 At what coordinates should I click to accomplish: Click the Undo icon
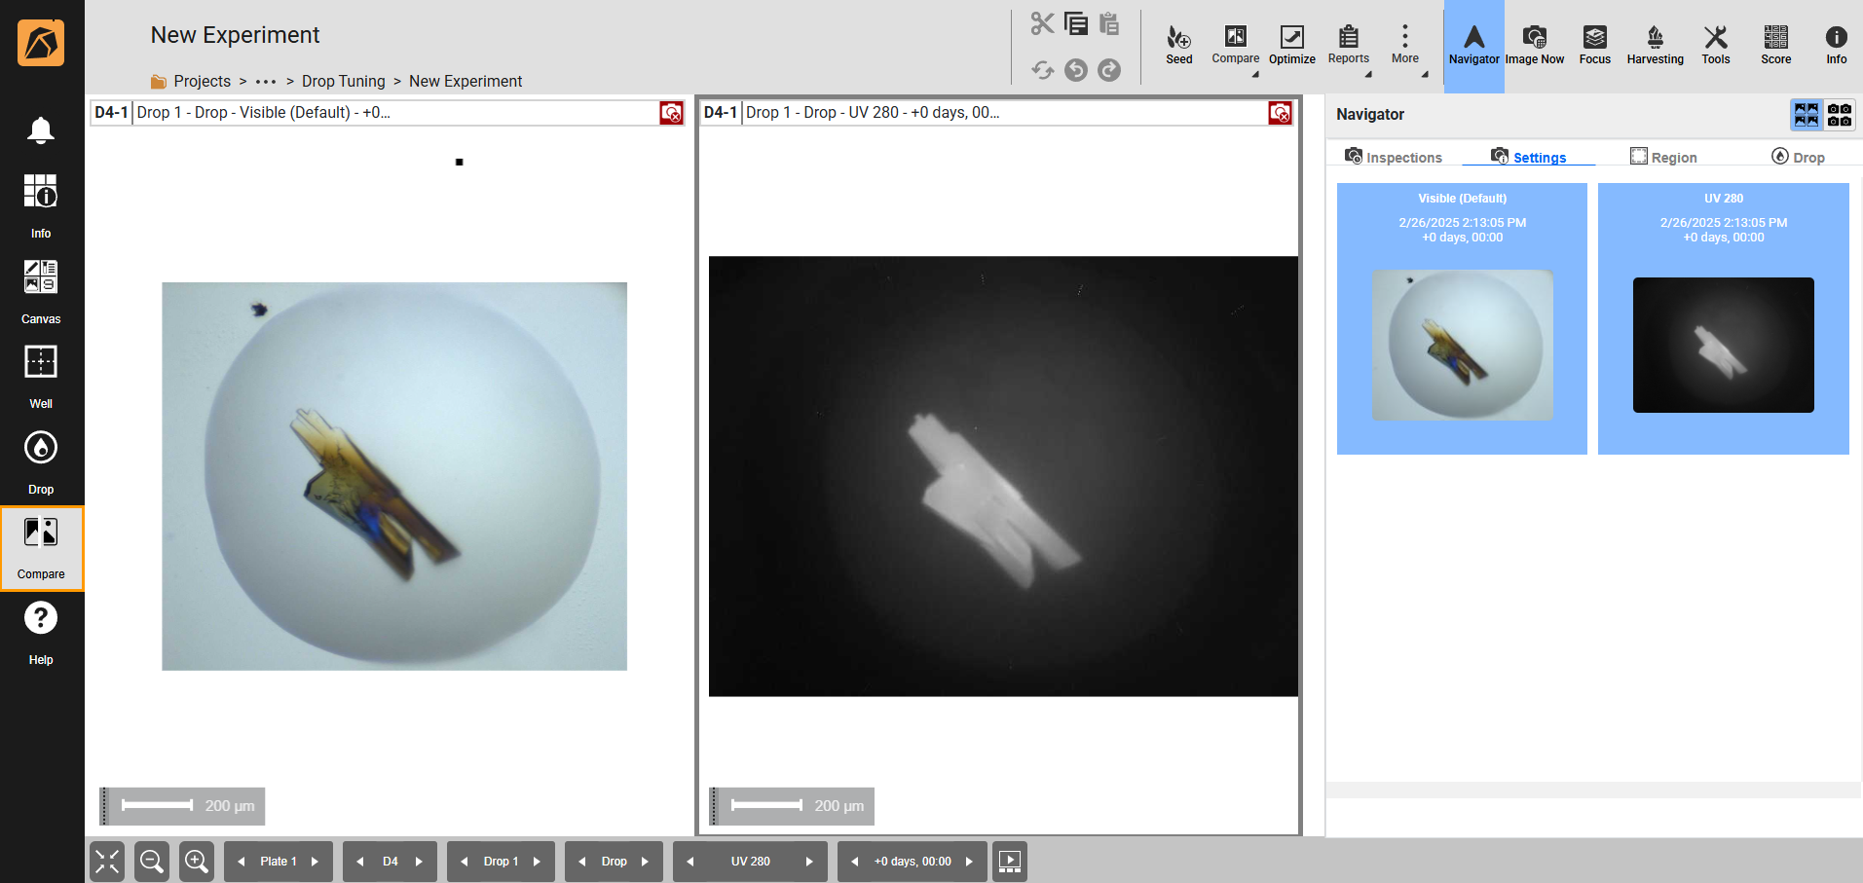point(1076,70)
